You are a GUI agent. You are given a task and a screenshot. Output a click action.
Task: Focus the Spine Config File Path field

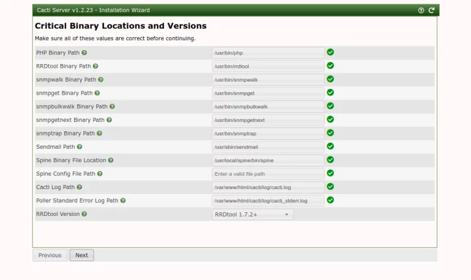268,174
